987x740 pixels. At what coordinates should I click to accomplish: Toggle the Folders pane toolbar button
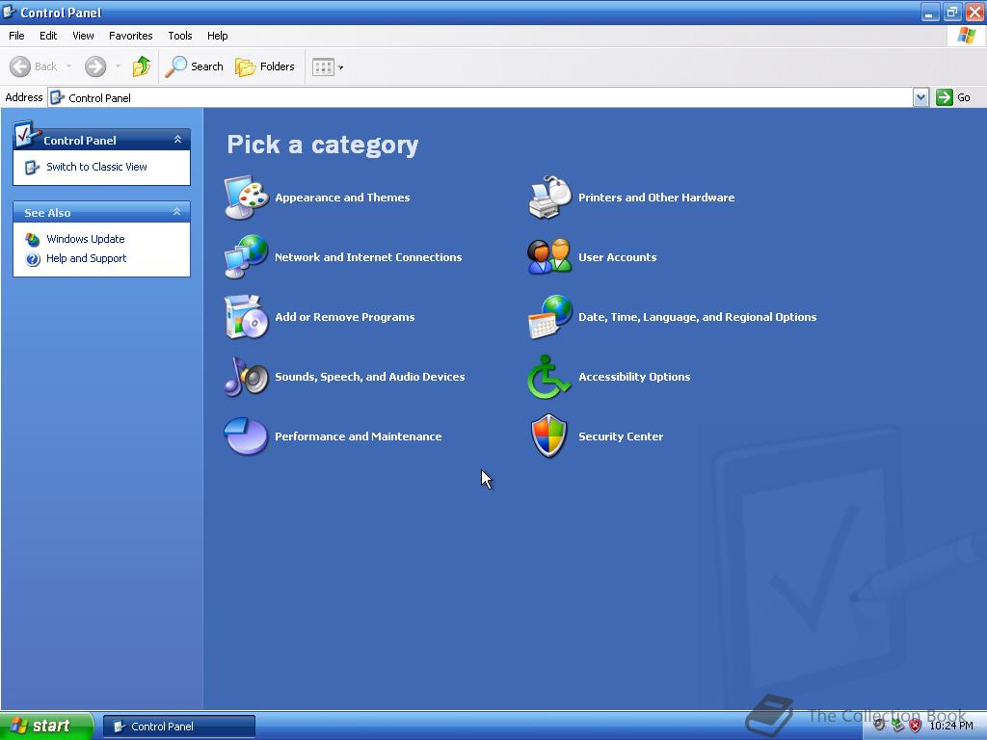coord(264,66)
